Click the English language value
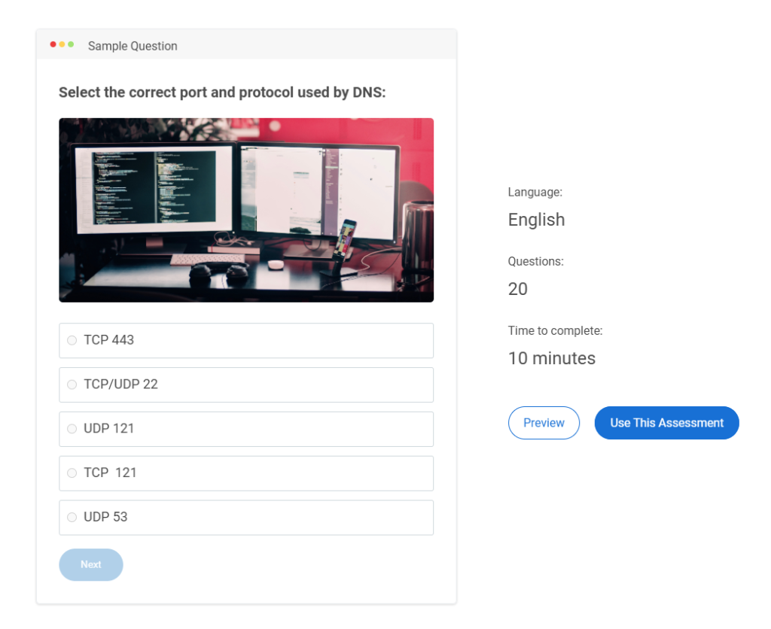This screenshot has height=629, width=771. coord(536,220)
